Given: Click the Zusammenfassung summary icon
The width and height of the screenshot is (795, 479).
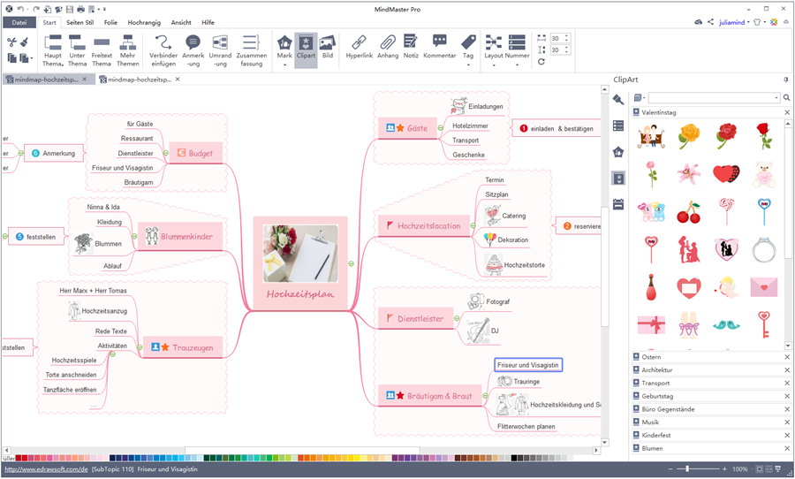Looking at the screenshot, I should (x=252, y=49).
